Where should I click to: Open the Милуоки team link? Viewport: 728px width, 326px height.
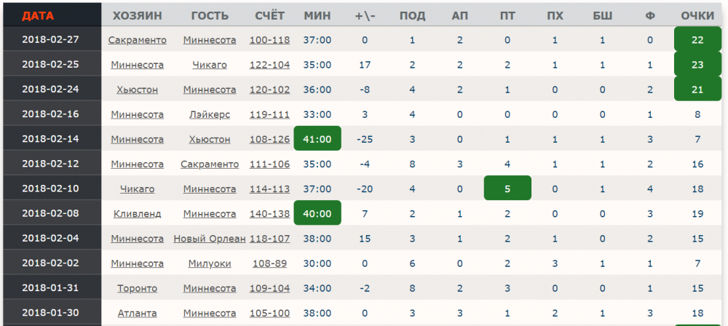point(210,263)
